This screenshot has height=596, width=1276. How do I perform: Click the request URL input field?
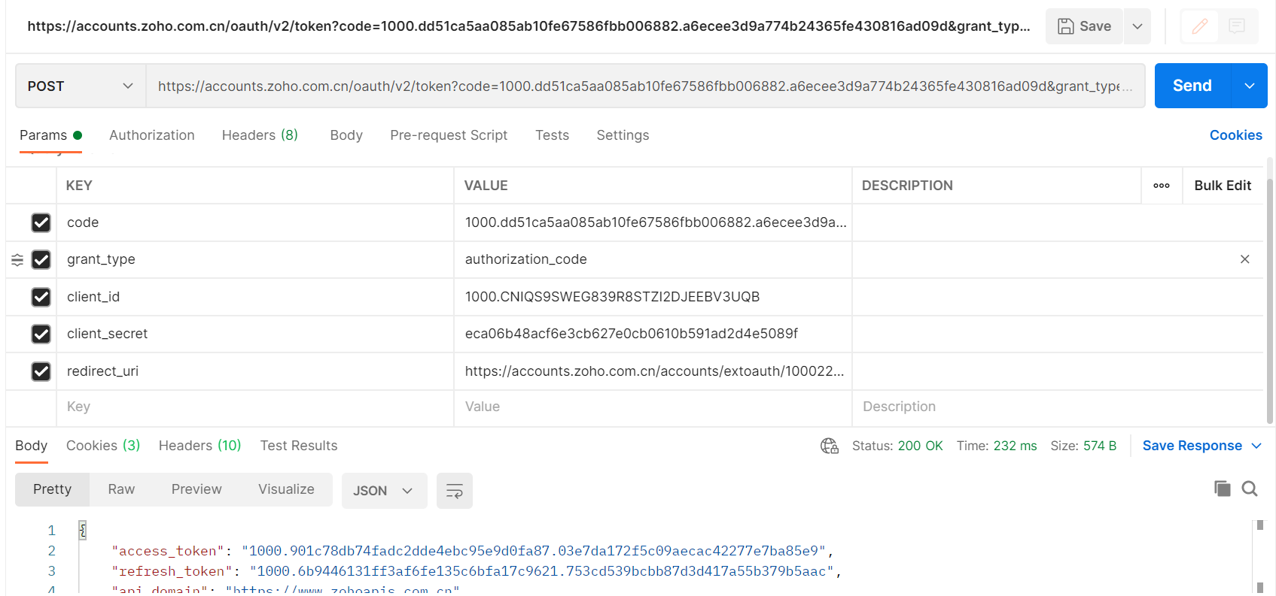[645, 86]
